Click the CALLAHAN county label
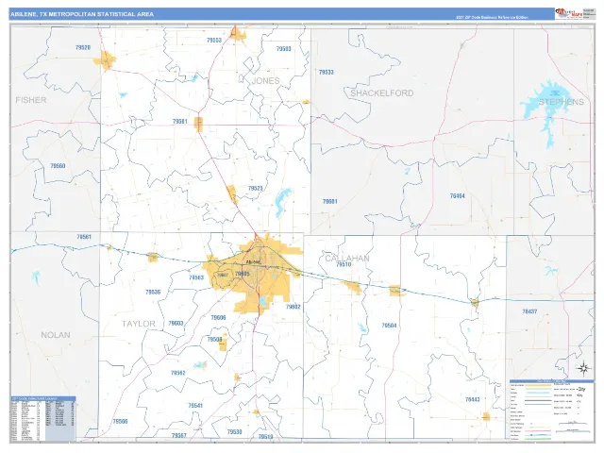 click(347, 258)
